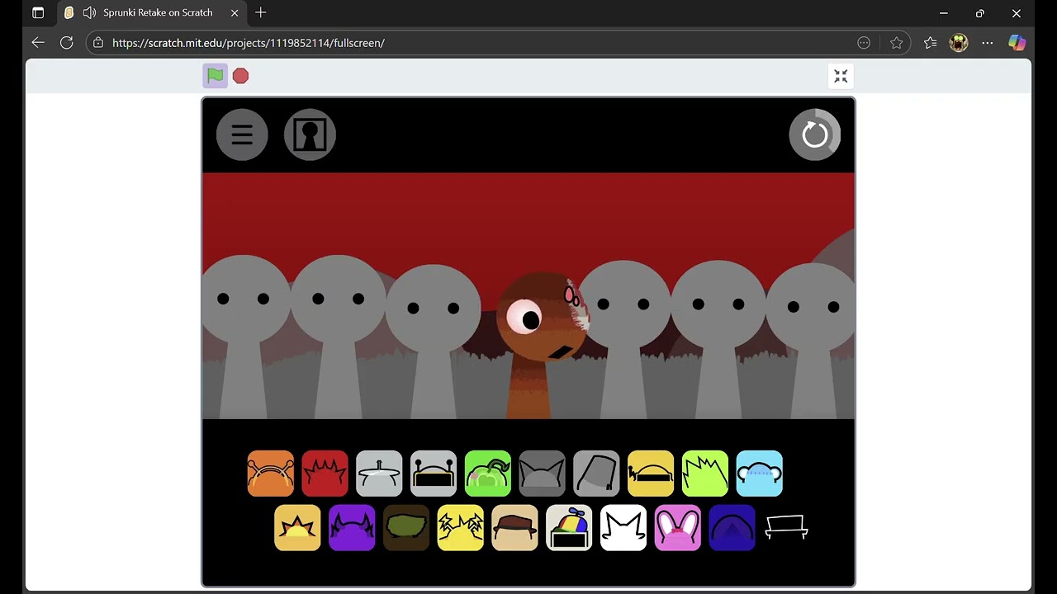Image resolution: width=1057 pixels, height=594 pixels.
Task: Select the sky blue character icon
Action: coord(760,474)
